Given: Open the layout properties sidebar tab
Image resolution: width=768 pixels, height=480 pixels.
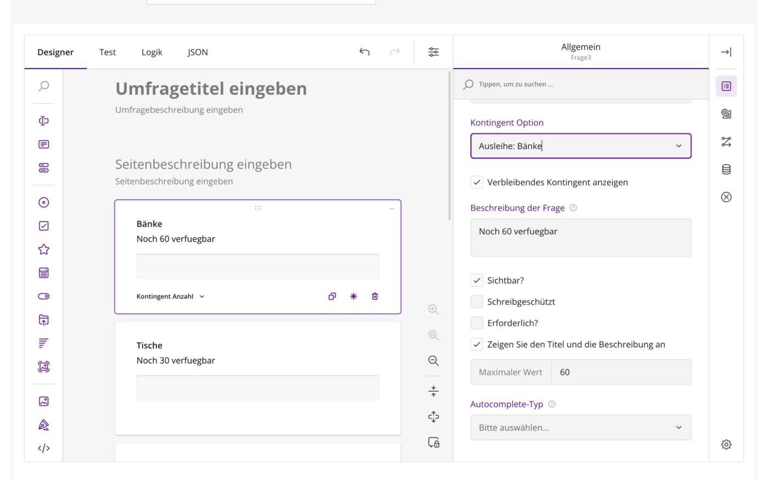Looking at the screenshot, I should [x=726, y=114].
